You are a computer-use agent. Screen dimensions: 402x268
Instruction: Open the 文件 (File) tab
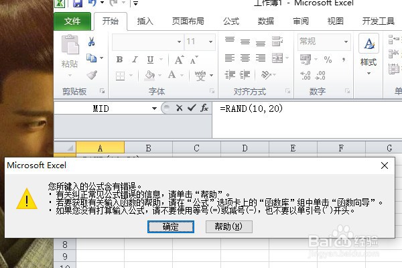coord(72,21)
